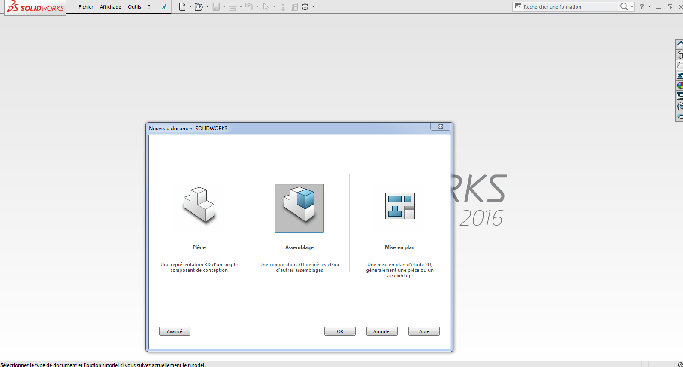Image resolution: width=683 pixels, height=367 pixels.
Task: Expand the Undo dropdown arrow
Action: coord(257,7)
